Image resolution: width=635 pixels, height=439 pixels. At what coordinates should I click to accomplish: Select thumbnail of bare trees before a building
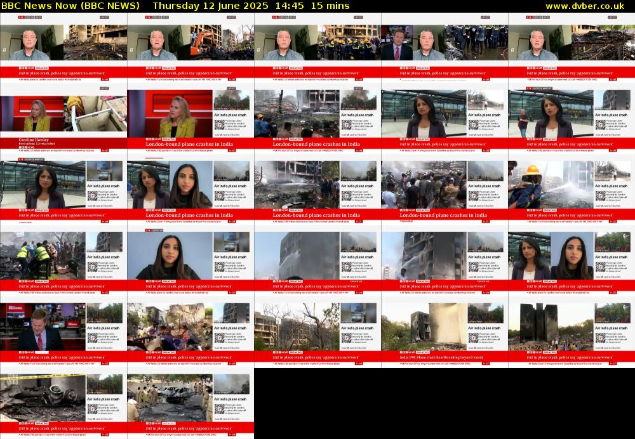(x=317, y=332)
